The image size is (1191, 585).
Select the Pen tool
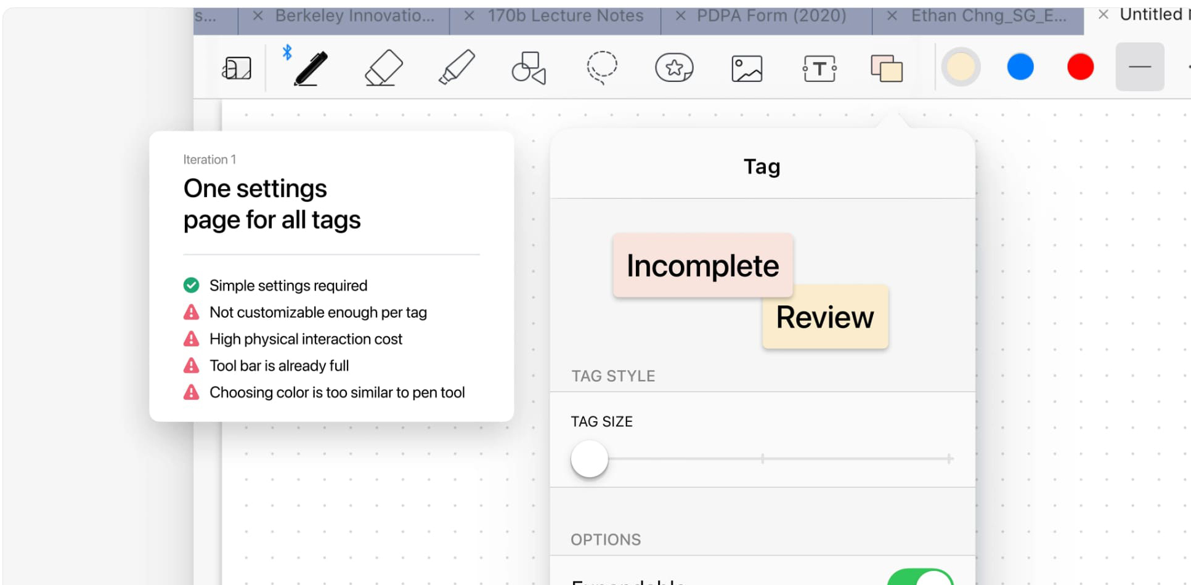[311, 68]
